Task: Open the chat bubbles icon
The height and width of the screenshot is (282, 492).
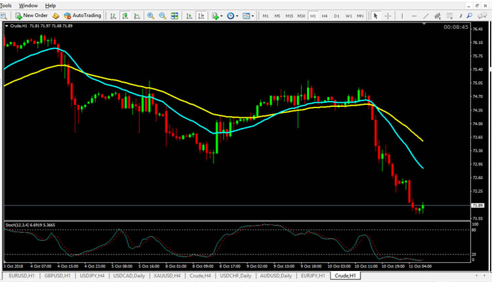Action: 482,16
